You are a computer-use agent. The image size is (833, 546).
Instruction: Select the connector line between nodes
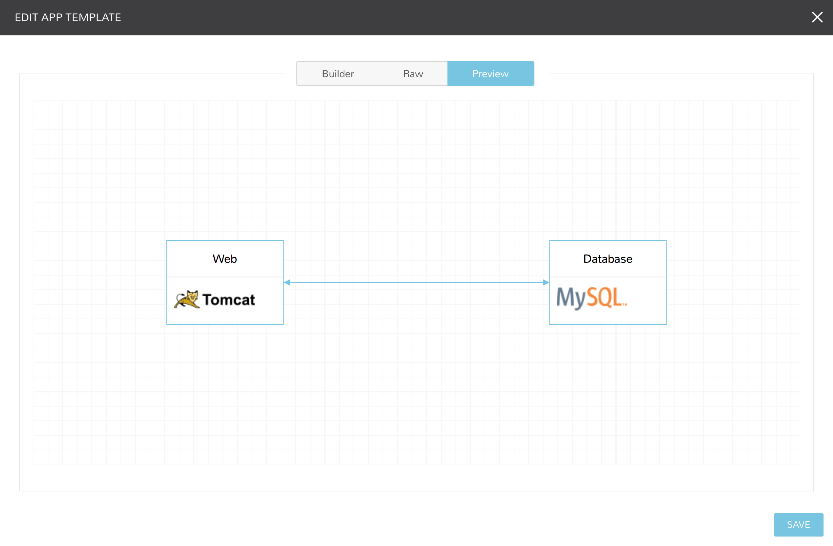coord(416,282)
